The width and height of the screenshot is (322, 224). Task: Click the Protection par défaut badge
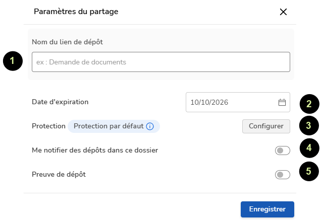click(114, 126)
